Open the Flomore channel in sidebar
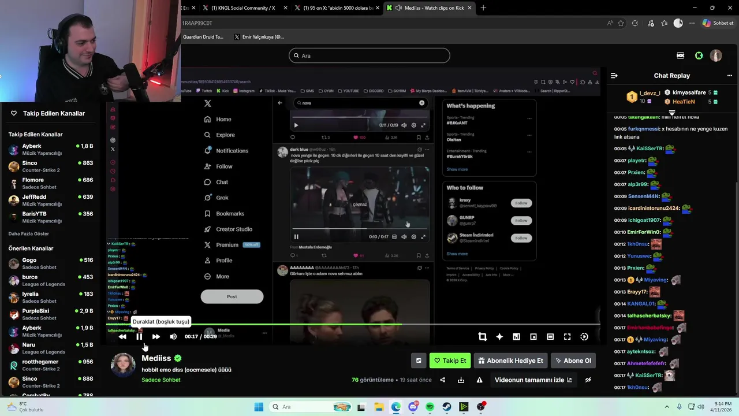The width and height of the screenshot is (739, 416). tap(51, 183)
